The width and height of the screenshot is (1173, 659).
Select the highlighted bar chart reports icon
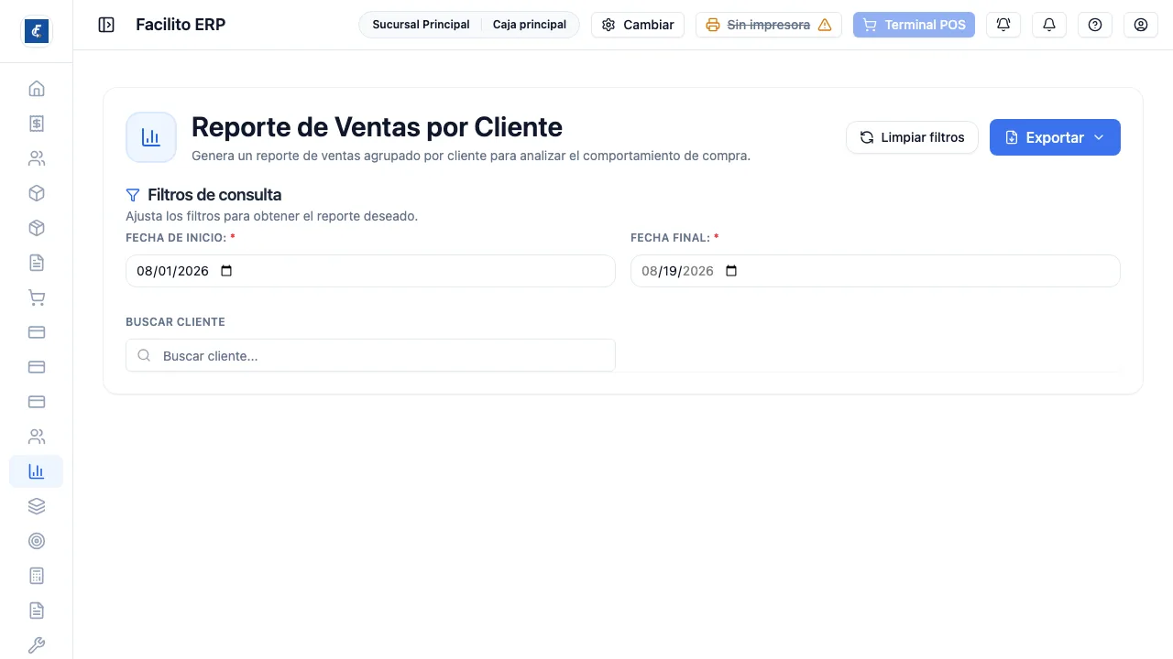[37, 471]
